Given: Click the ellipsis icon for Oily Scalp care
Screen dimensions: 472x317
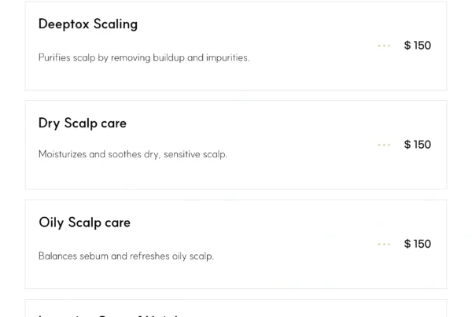Looking at the screenshot, I should (x=384, y=244).
